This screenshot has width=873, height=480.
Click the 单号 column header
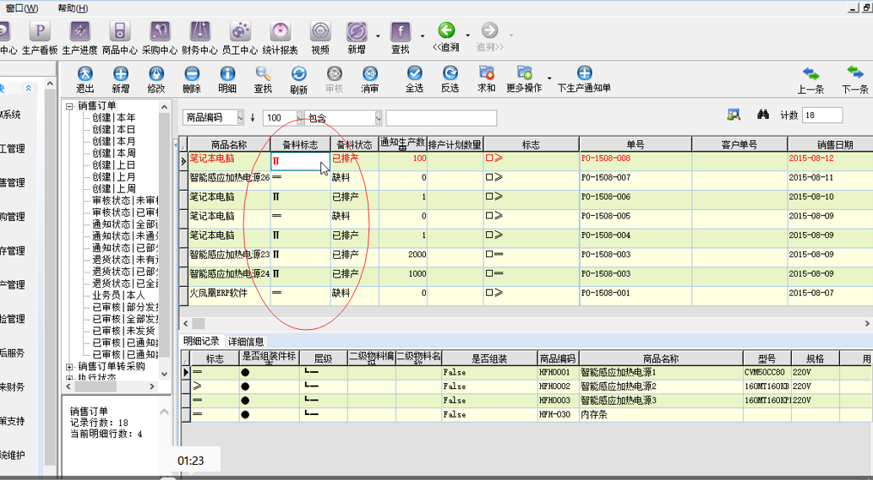click(636, 144)
